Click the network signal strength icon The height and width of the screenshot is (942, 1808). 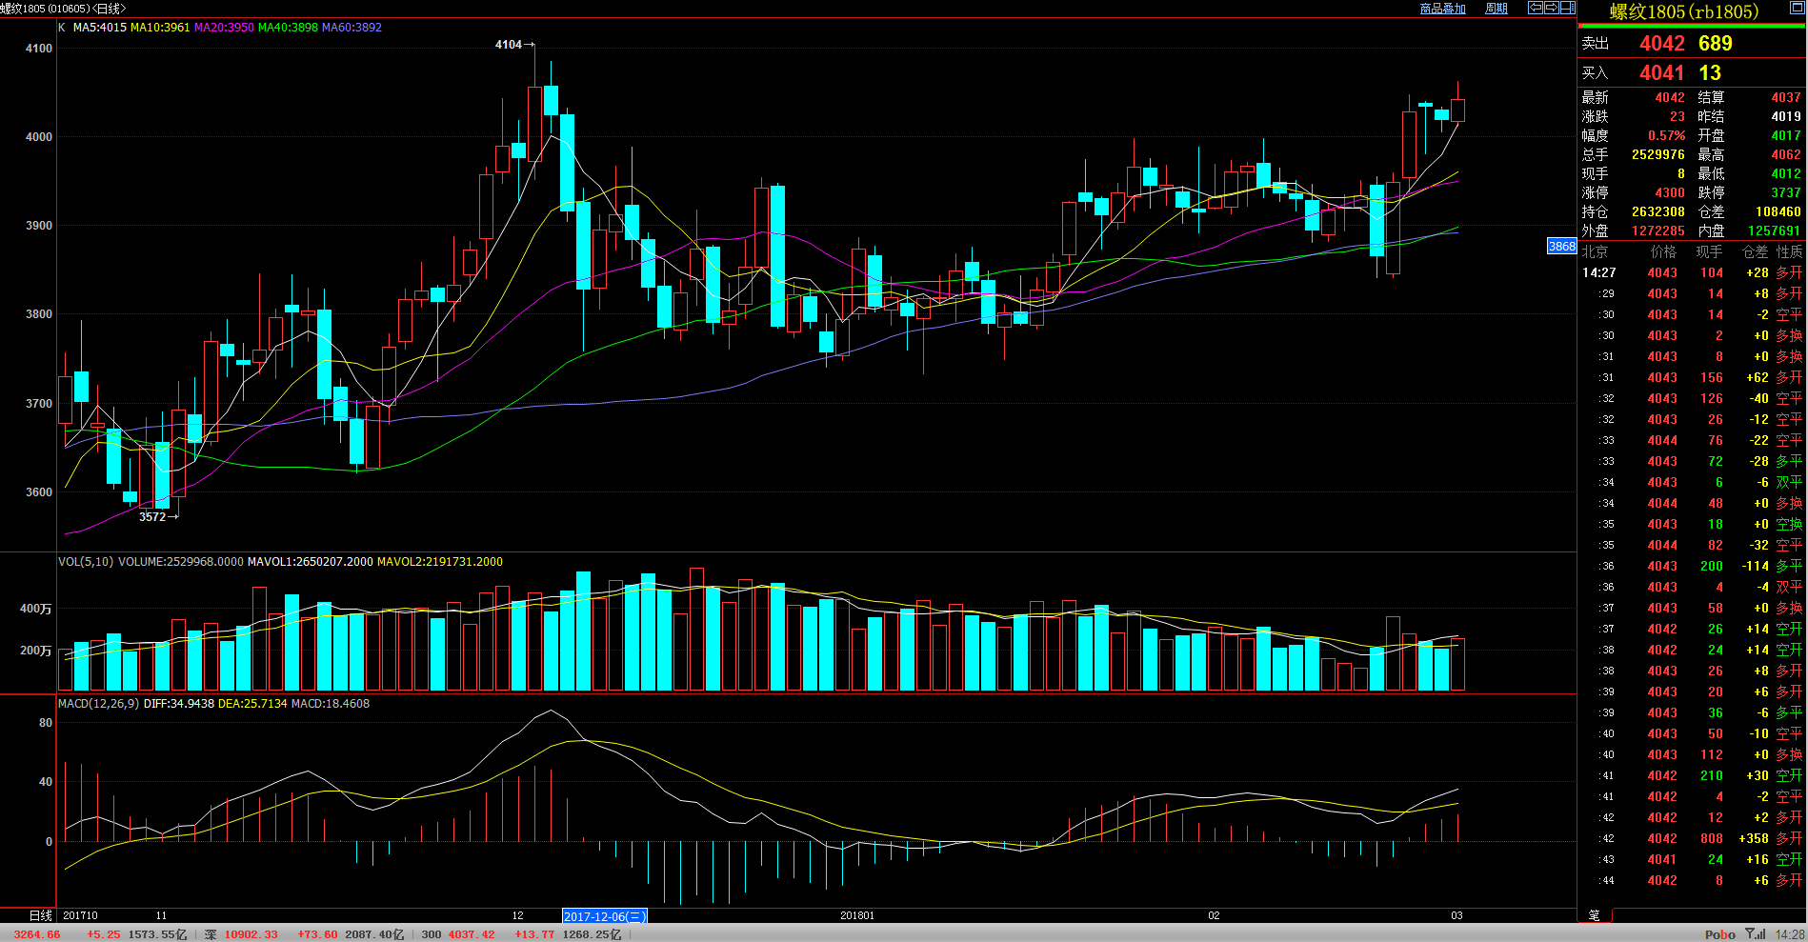click(x=1755, y=934)
